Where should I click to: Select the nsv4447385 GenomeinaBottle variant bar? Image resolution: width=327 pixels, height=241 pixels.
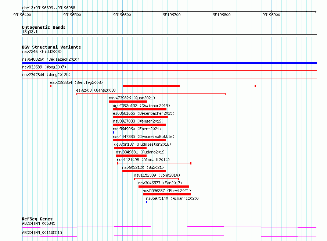[140, 140]
